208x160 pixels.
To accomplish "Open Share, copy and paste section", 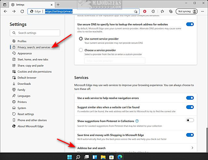I will (x=35, y=66).
